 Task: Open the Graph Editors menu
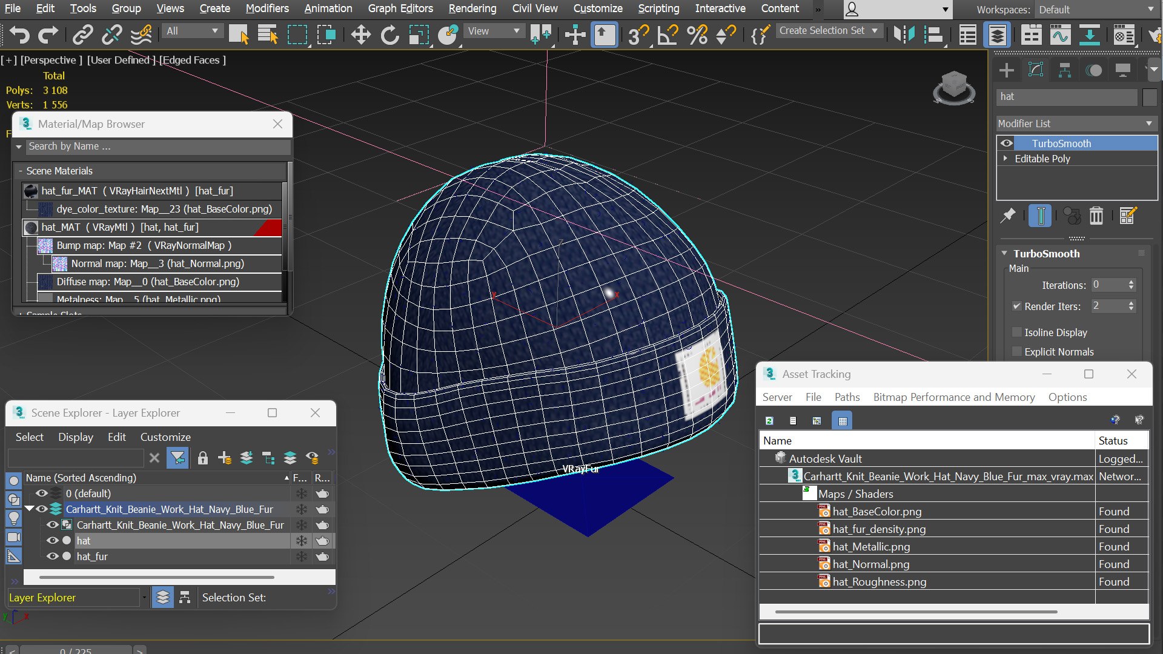tap(400, 8)
